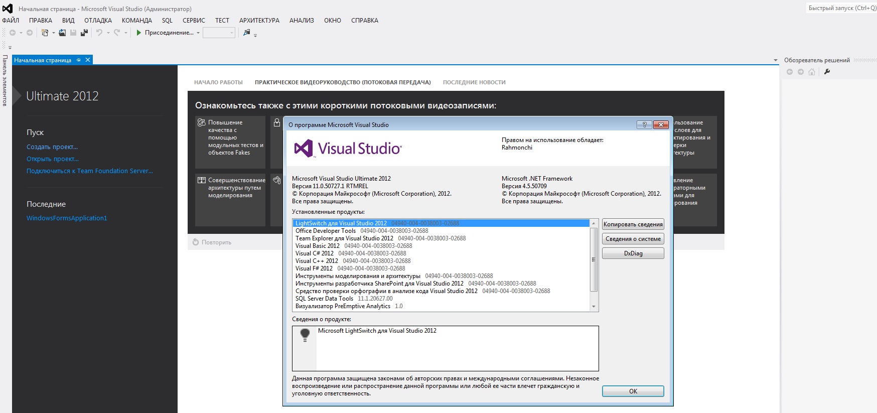Select Visual Basic 2012 in the products list
Image resolution: width=877 pixels, height=413 pixels.
(x=441, y=246)
